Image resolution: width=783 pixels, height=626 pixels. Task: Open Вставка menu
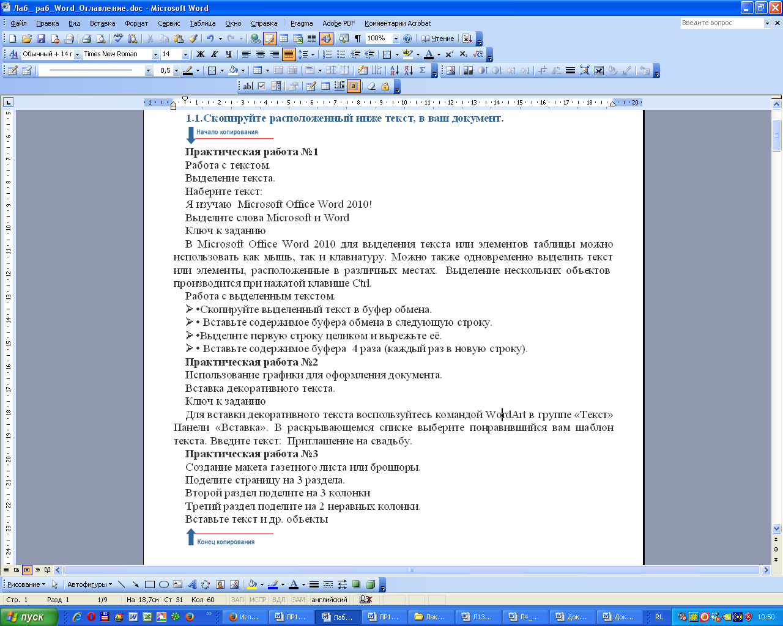pos(102,23)
